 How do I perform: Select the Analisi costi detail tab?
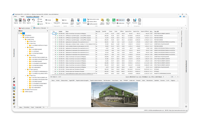[132, 80]
